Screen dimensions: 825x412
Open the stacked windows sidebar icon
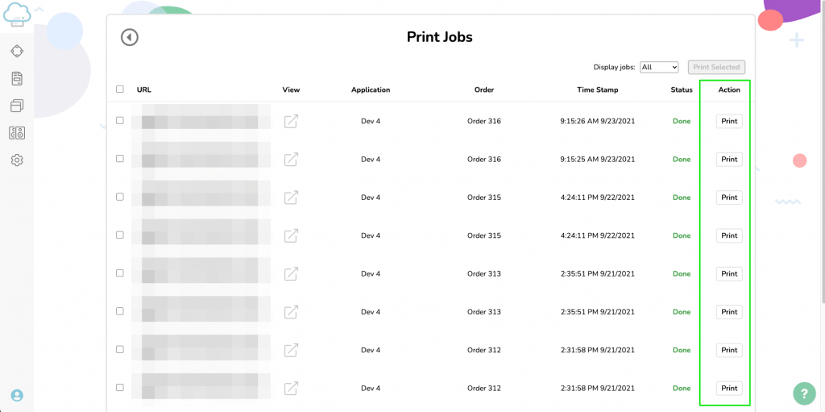click(x=17, y=106)
